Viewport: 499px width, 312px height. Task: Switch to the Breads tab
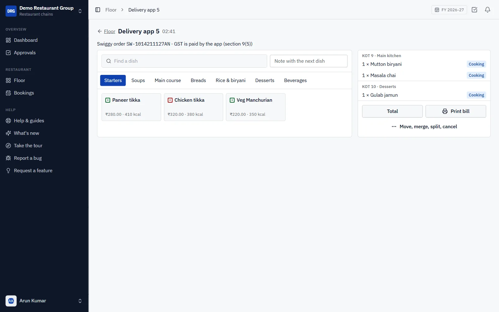click(x=198, y=80)
